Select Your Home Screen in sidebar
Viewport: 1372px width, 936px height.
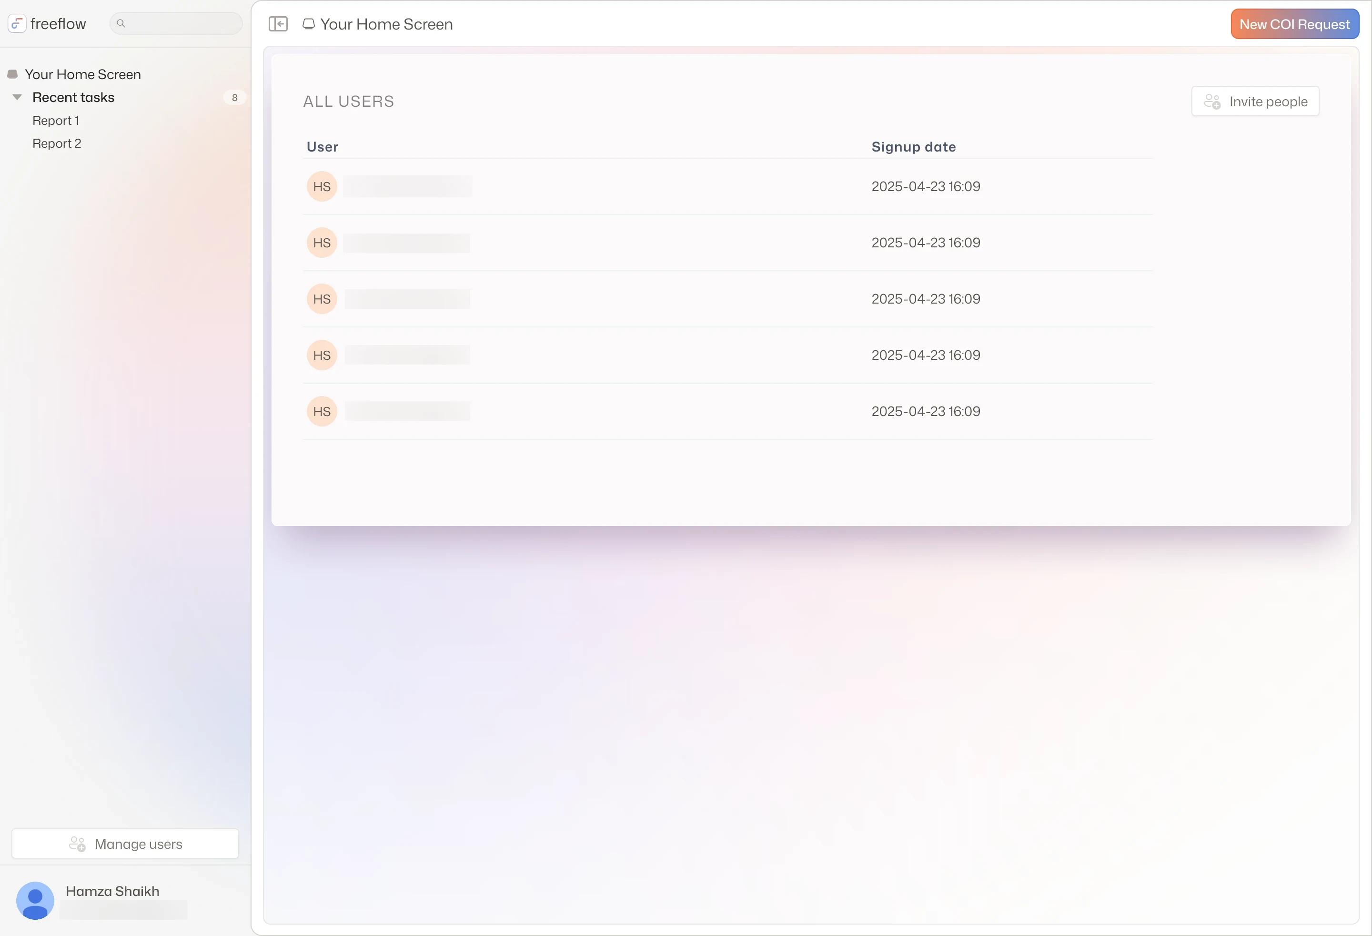click(82, 74)
